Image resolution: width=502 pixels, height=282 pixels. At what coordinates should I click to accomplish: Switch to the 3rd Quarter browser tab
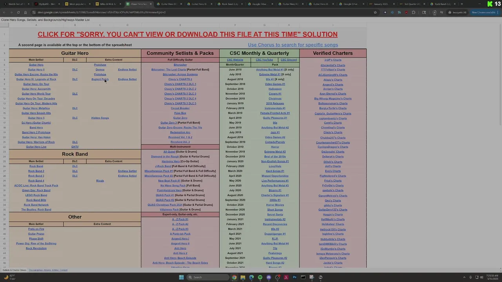point(412,4)
